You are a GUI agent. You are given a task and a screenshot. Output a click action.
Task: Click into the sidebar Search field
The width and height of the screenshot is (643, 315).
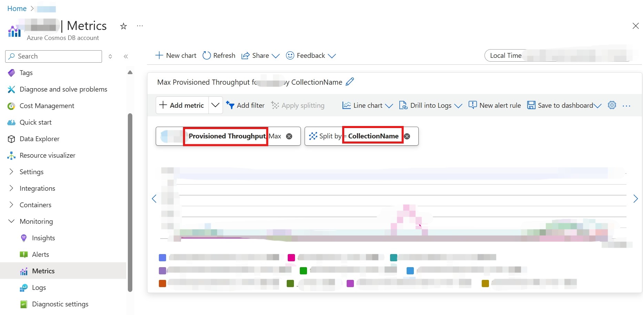53,56
